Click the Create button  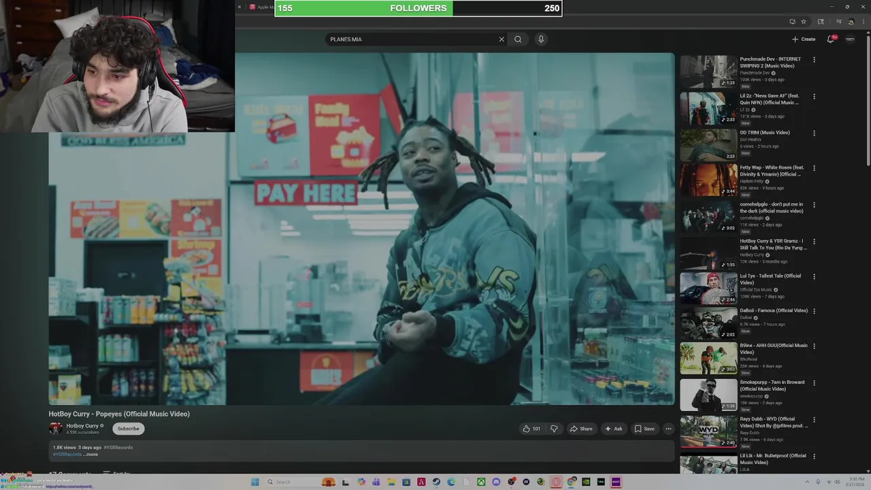[x=804, y=39]
